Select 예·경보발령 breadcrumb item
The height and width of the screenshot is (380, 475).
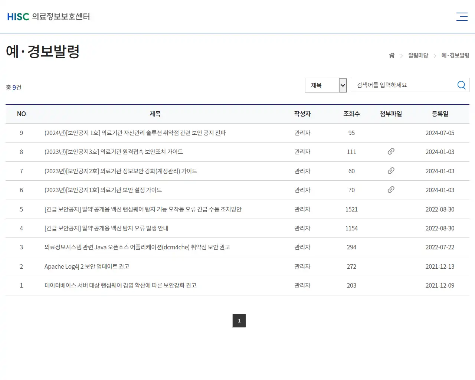(455, 55)
